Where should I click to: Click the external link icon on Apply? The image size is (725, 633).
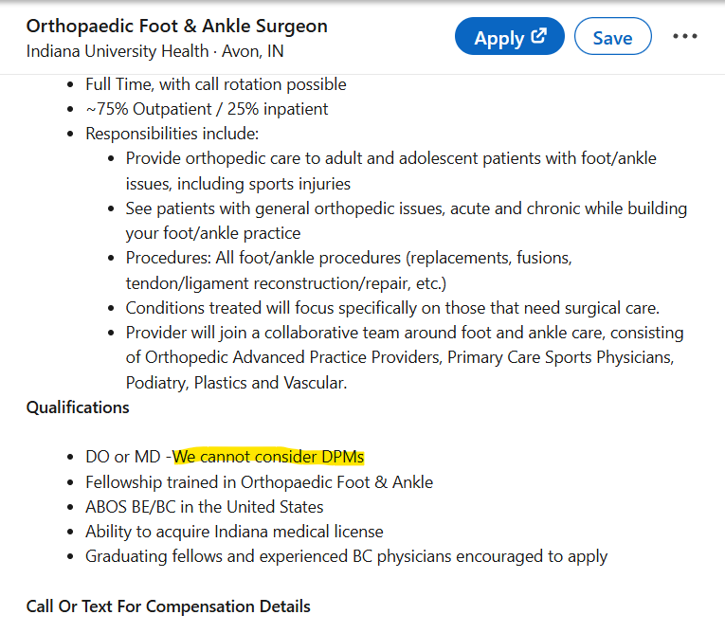539,37
